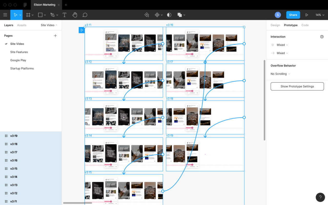Switch to the Prototype presentation arrow next to Share

[x=307, y=15]
